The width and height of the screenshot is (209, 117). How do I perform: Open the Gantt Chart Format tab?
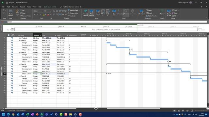pos(50,7)
